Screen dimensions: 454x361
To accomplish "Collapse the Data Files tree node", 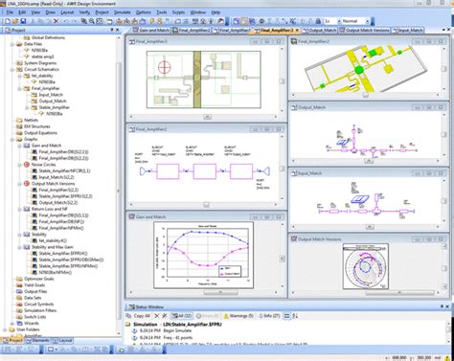I will [x=12, y=44].
